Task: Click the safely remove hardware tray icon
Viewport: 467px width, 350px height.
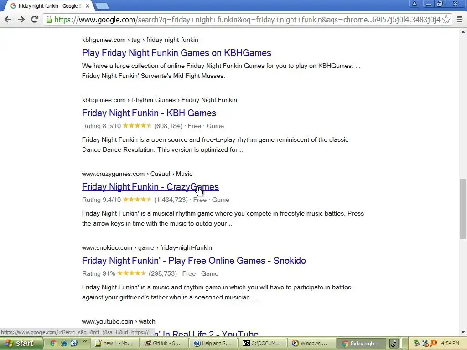Action: (416, 343)
